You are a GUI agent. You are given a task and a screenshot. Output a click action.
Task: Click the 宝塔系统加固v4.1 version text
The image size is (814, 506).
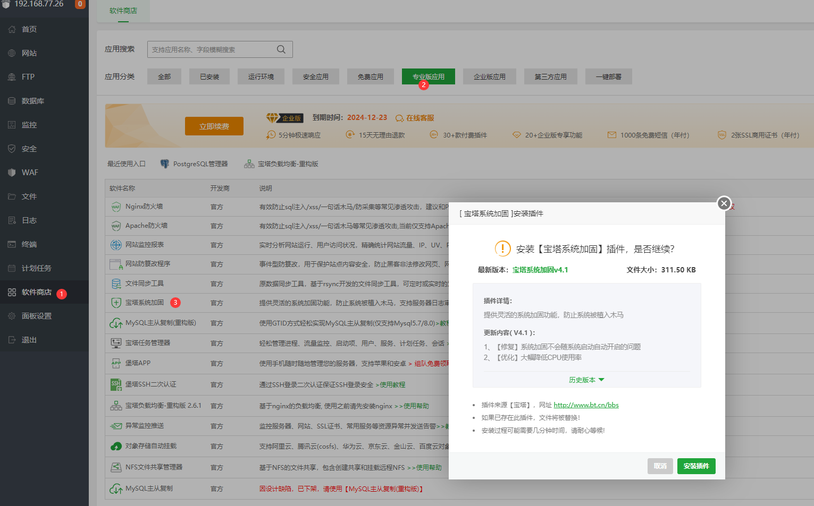(x=540, y=270)
